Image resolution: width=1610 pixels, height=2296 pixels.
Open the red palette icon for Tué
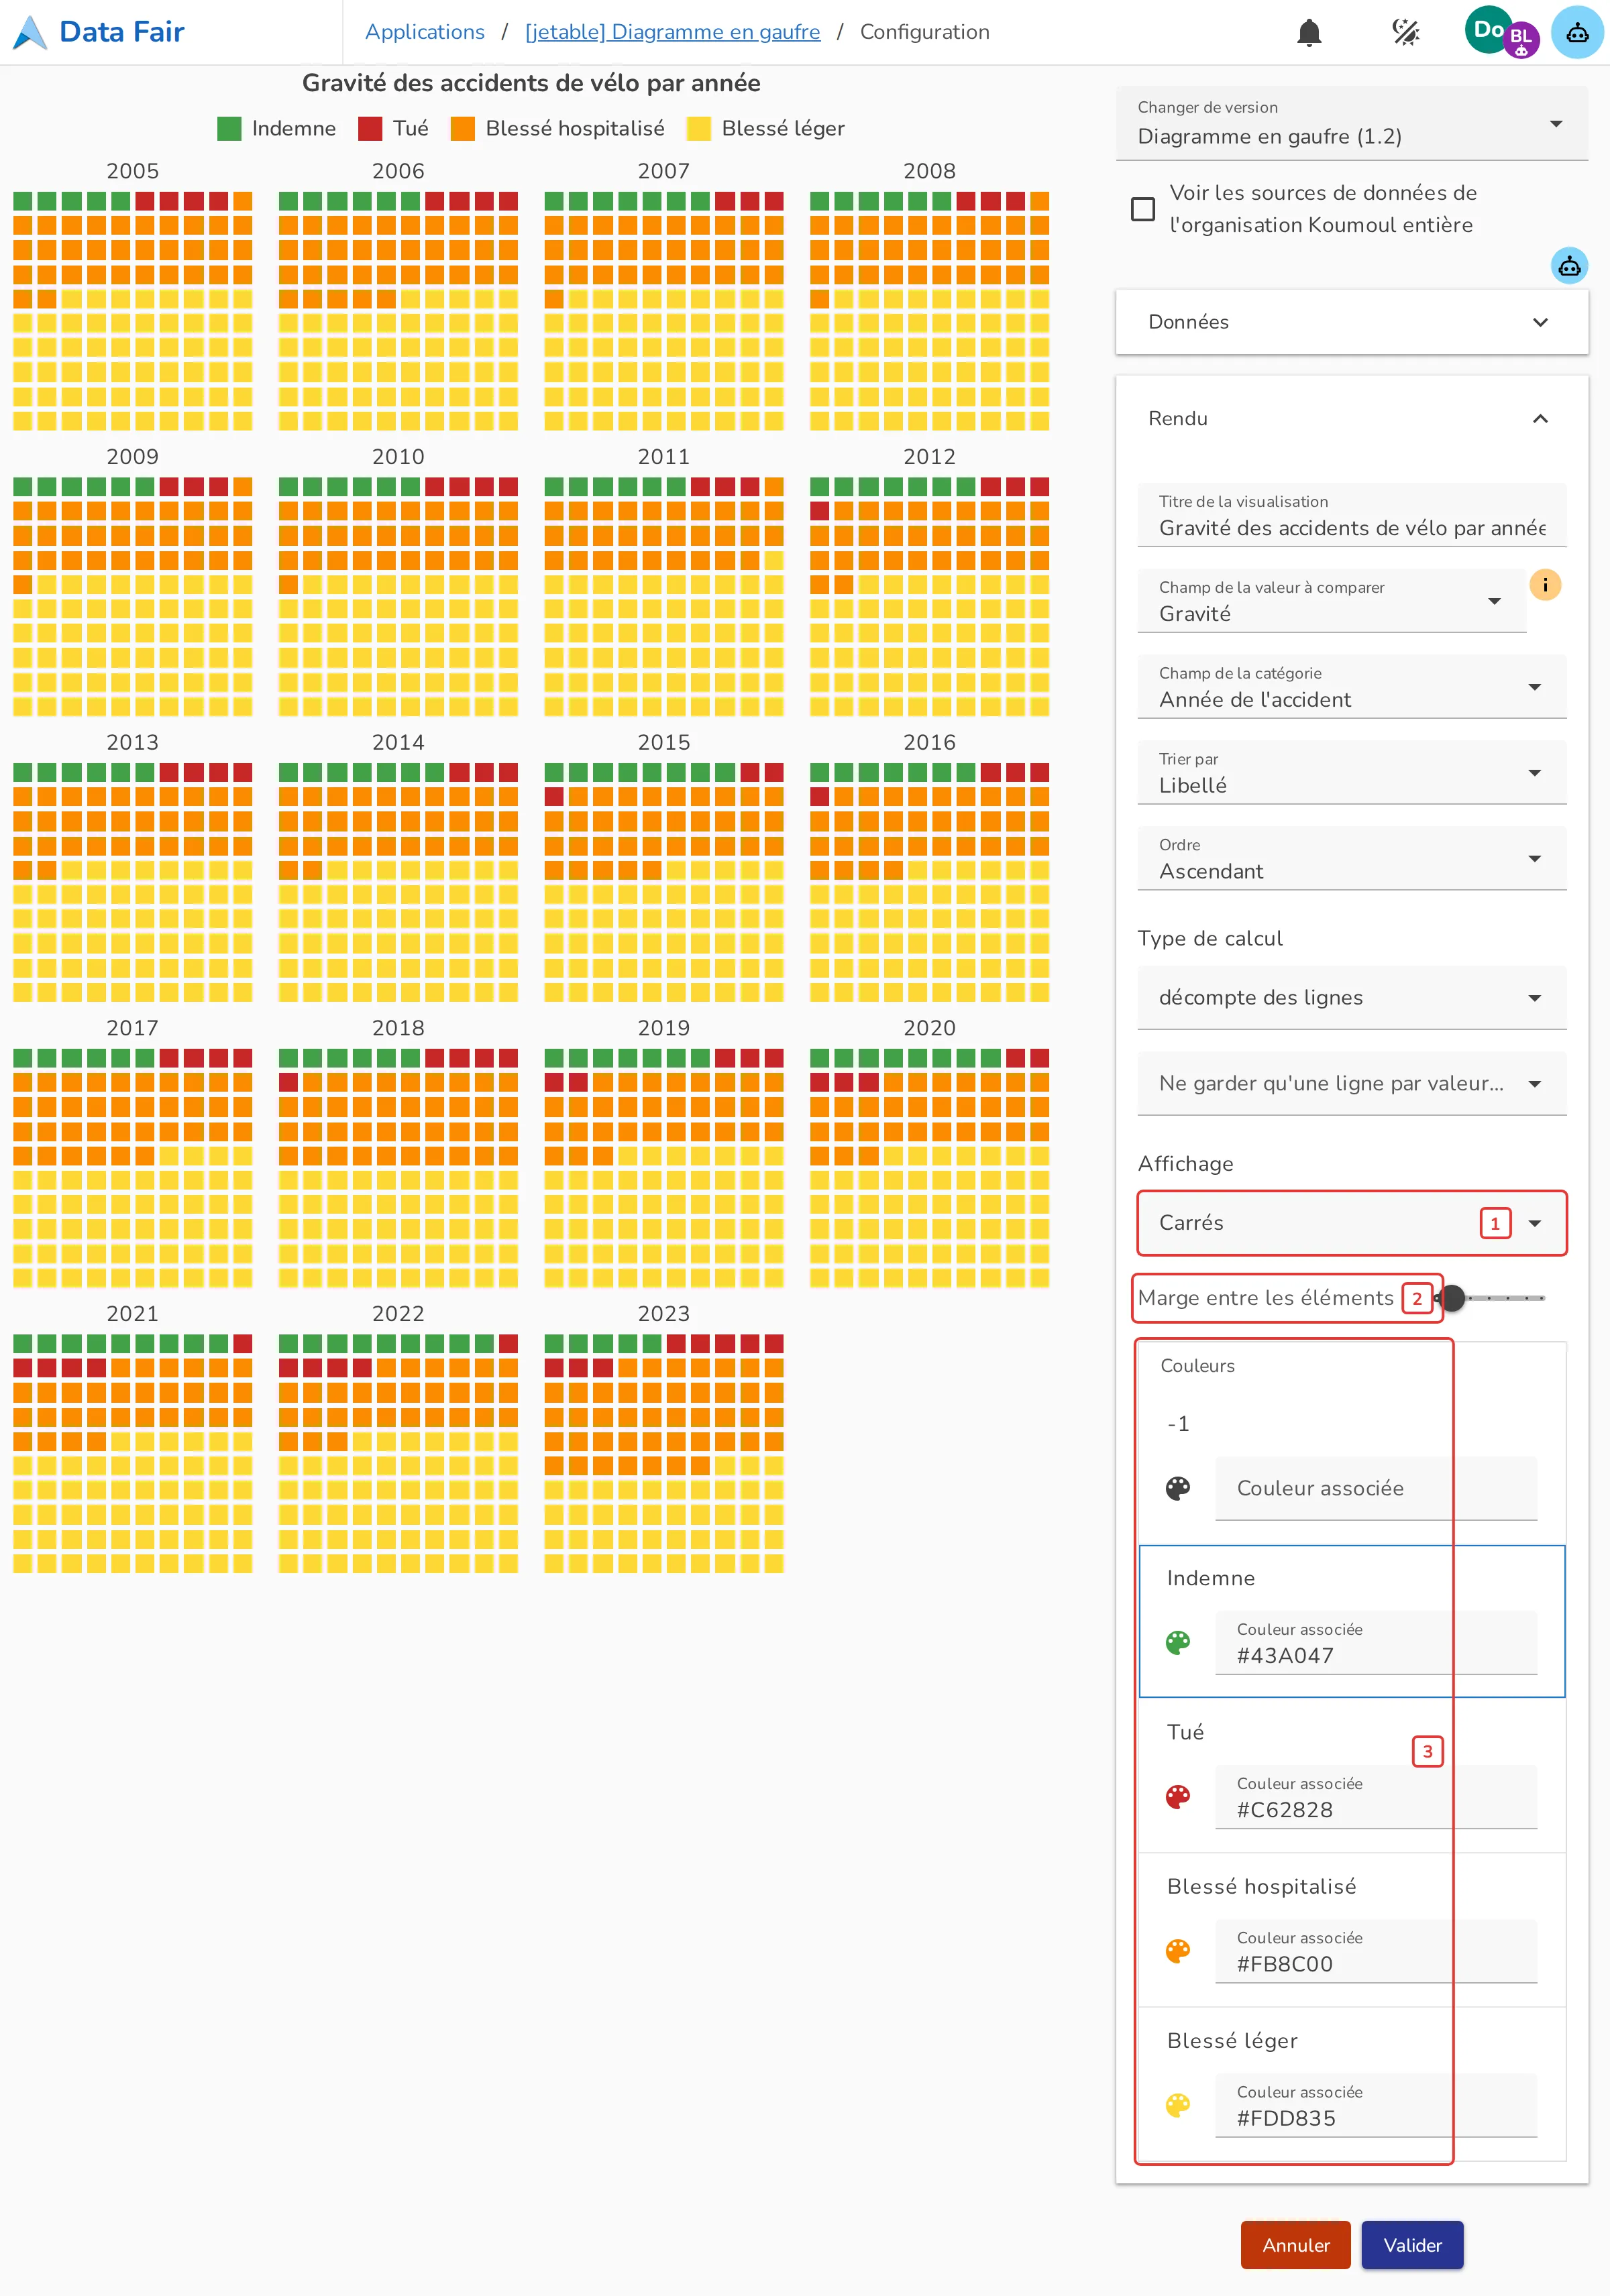coord(1178,1797)
